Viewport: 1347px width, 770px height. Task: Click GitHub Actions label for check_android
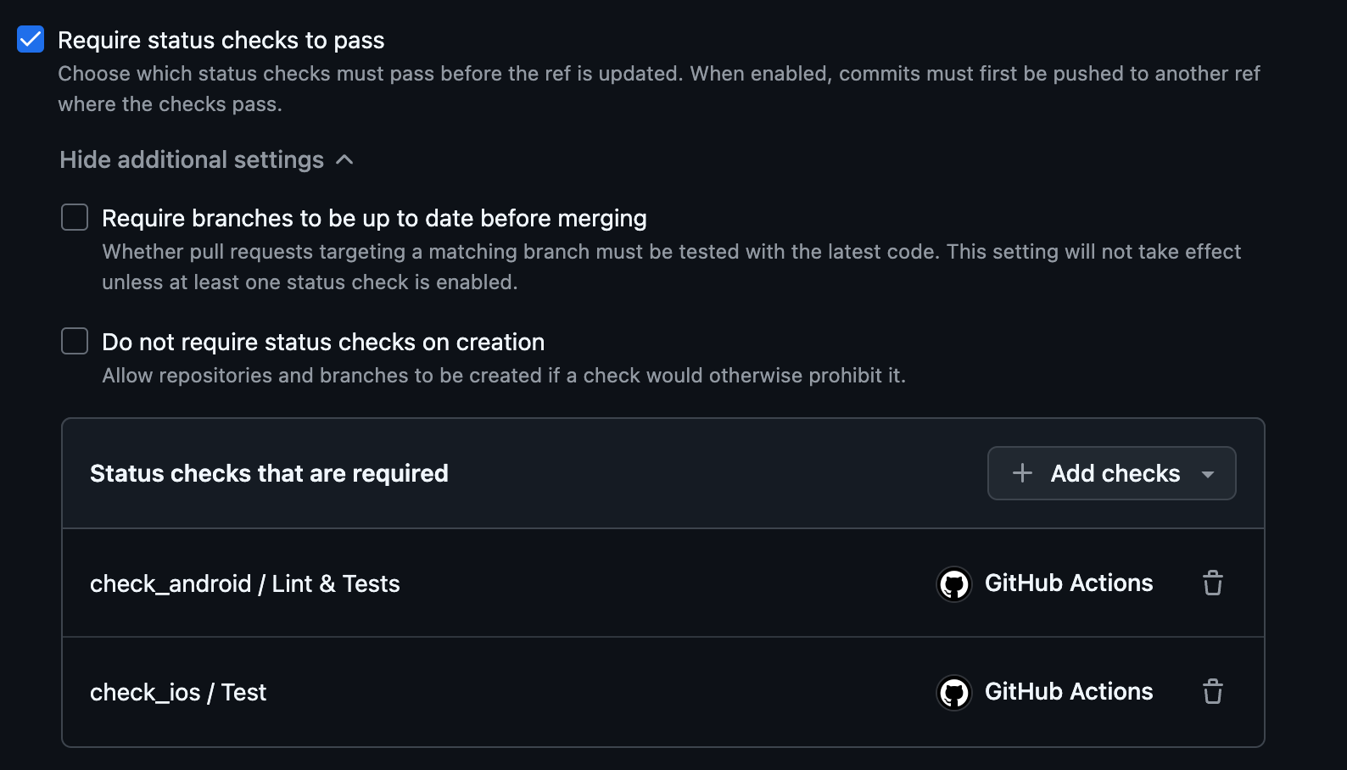[x=1069, y=583]
